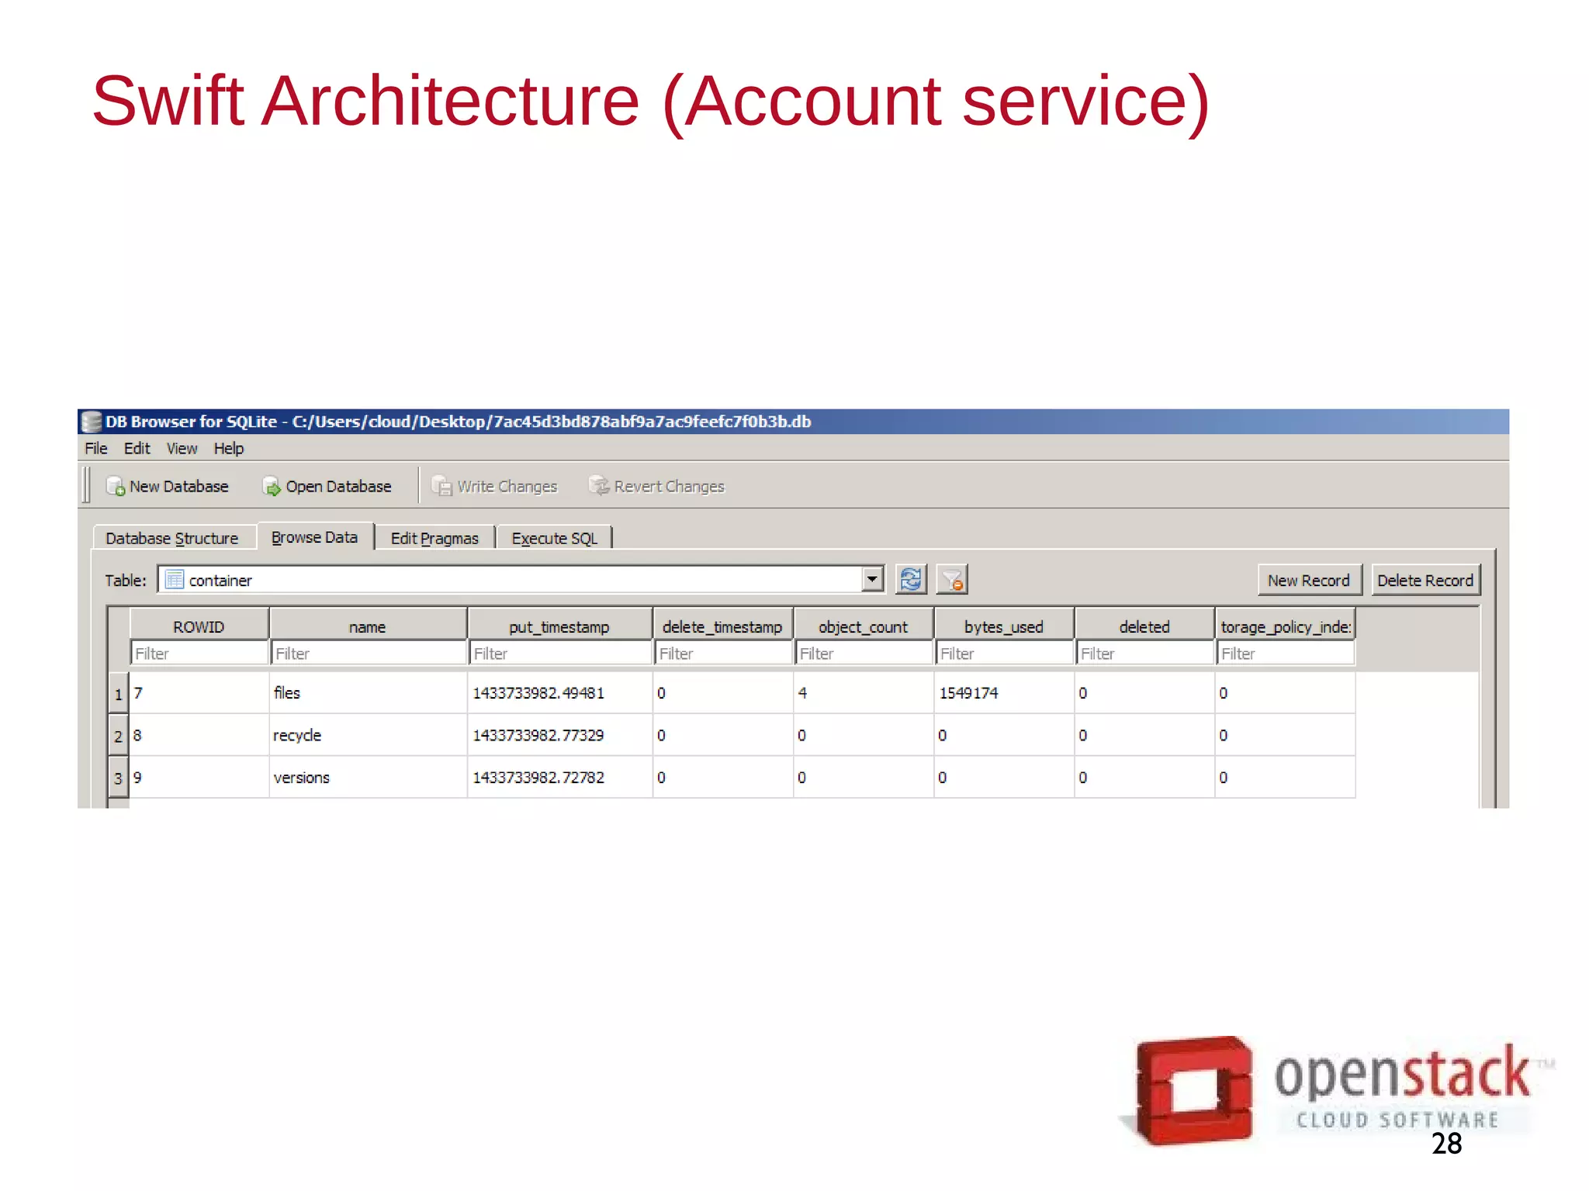Select timestamp cell 1433733982.77329
The image size is (1589, 1191).
[559, 734]
